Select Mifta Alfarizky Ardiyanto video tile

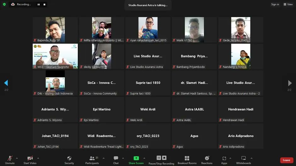click(x=102, y=29)
